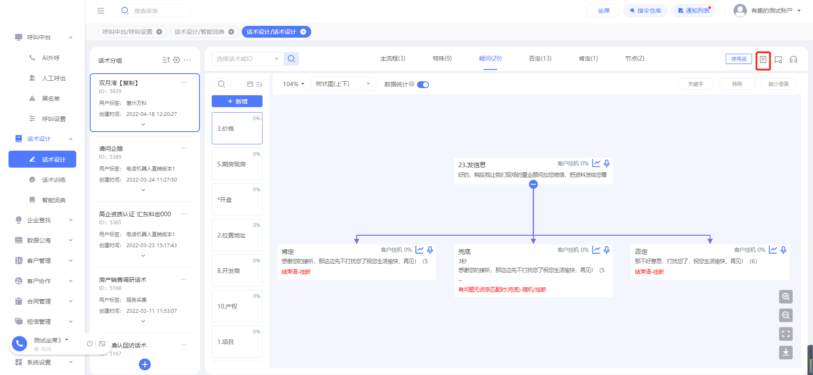Zoom in the flow canvas
Image resolution: width=813 pixels, height=375 pixels.
coord(786,297)
